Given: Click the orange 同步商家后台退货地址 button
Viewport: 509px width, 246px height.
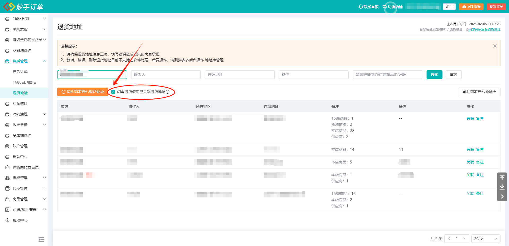Looking at the screenshot, I should click(x=83, y=92).
